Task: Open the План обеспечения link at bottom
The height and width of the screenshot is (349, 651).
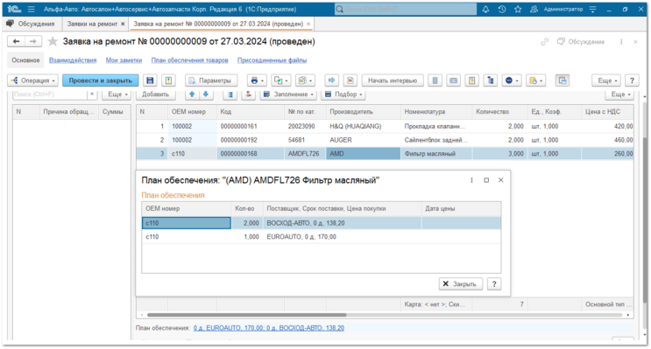Action: 269,328
